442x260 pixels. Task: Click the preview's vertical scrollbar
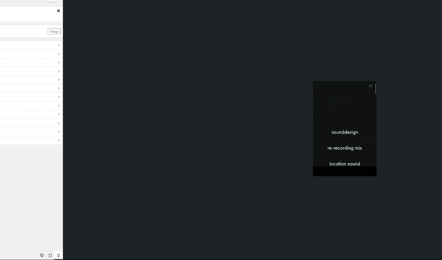pos(376,89)
